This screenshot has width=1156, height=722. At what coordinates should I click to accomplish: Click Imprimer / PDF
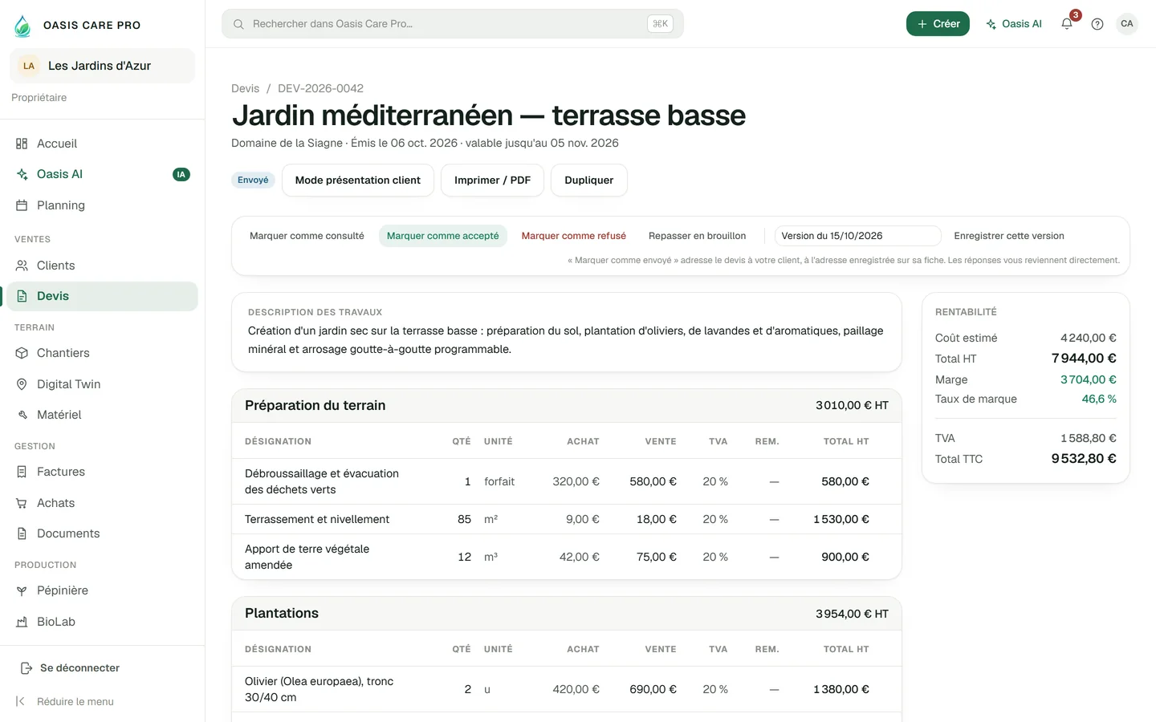[x=492, y=180]
